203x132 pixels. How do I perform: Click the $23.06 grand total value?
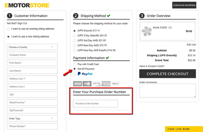pos(192,61)
